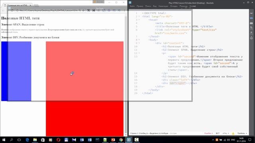Open Windows search from the taskbar

[x=12, y=140]
